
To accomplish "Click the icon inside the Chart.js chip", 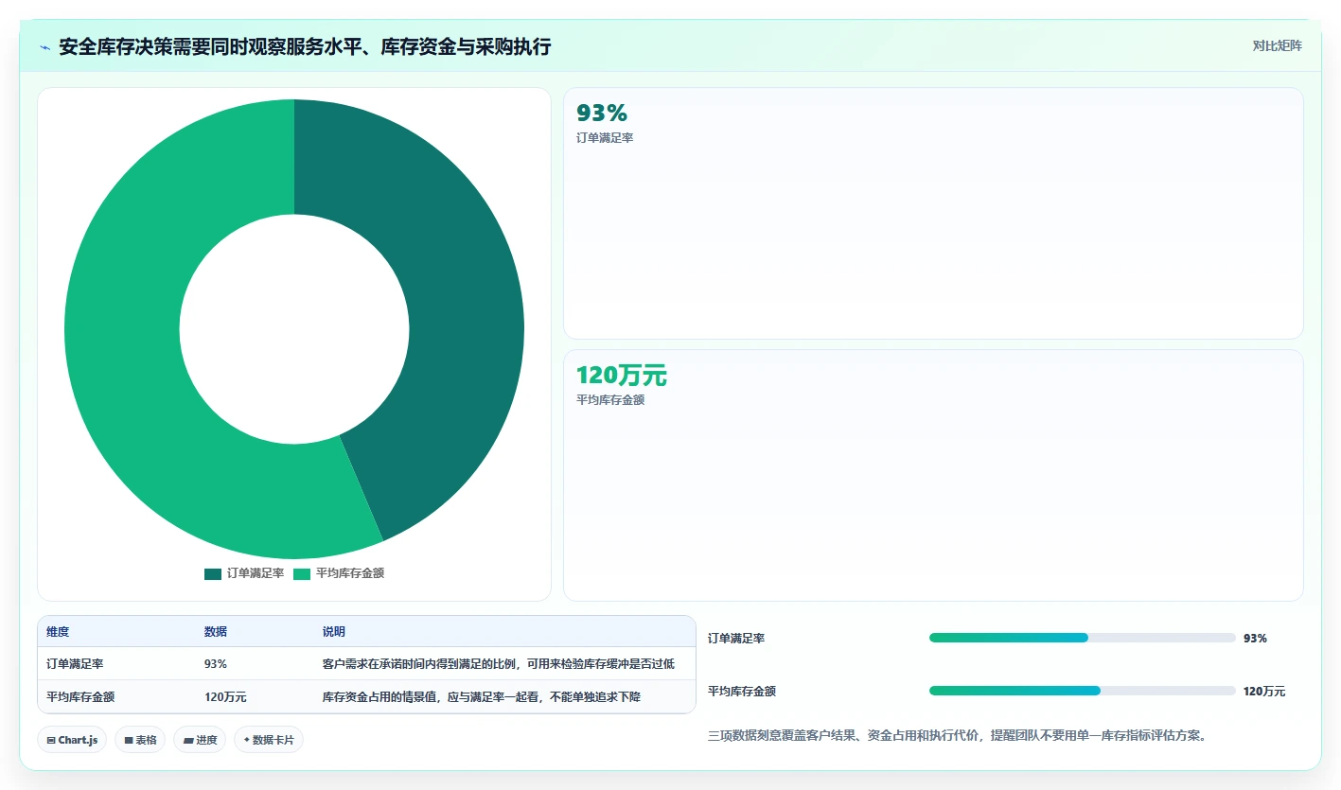I will 51,741.
